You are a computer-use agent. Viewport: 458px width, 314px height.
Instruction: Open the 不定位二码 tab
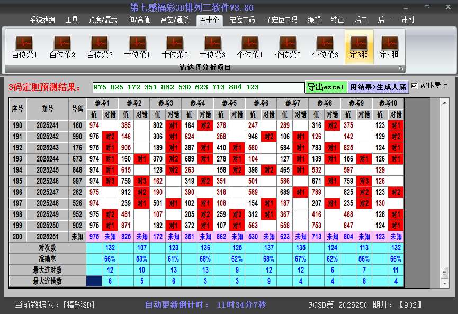tap(281, 20)
